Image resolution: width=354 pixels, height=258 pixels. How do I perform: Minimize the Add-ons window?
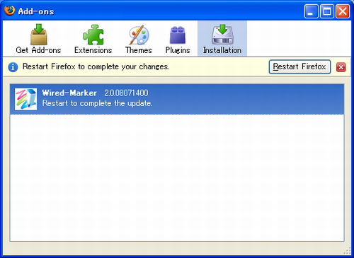pos(312,11)
